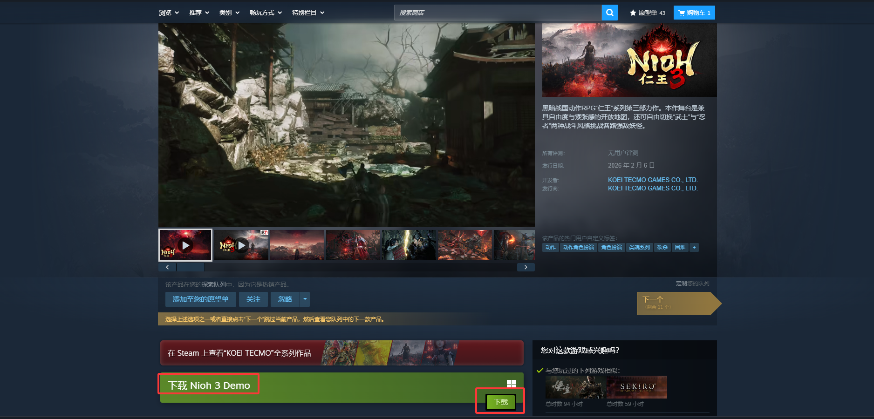Click the thumbnail strip scrollbar handle
Image resolution: width=874 pixels, height=419 pixels.
190,267
